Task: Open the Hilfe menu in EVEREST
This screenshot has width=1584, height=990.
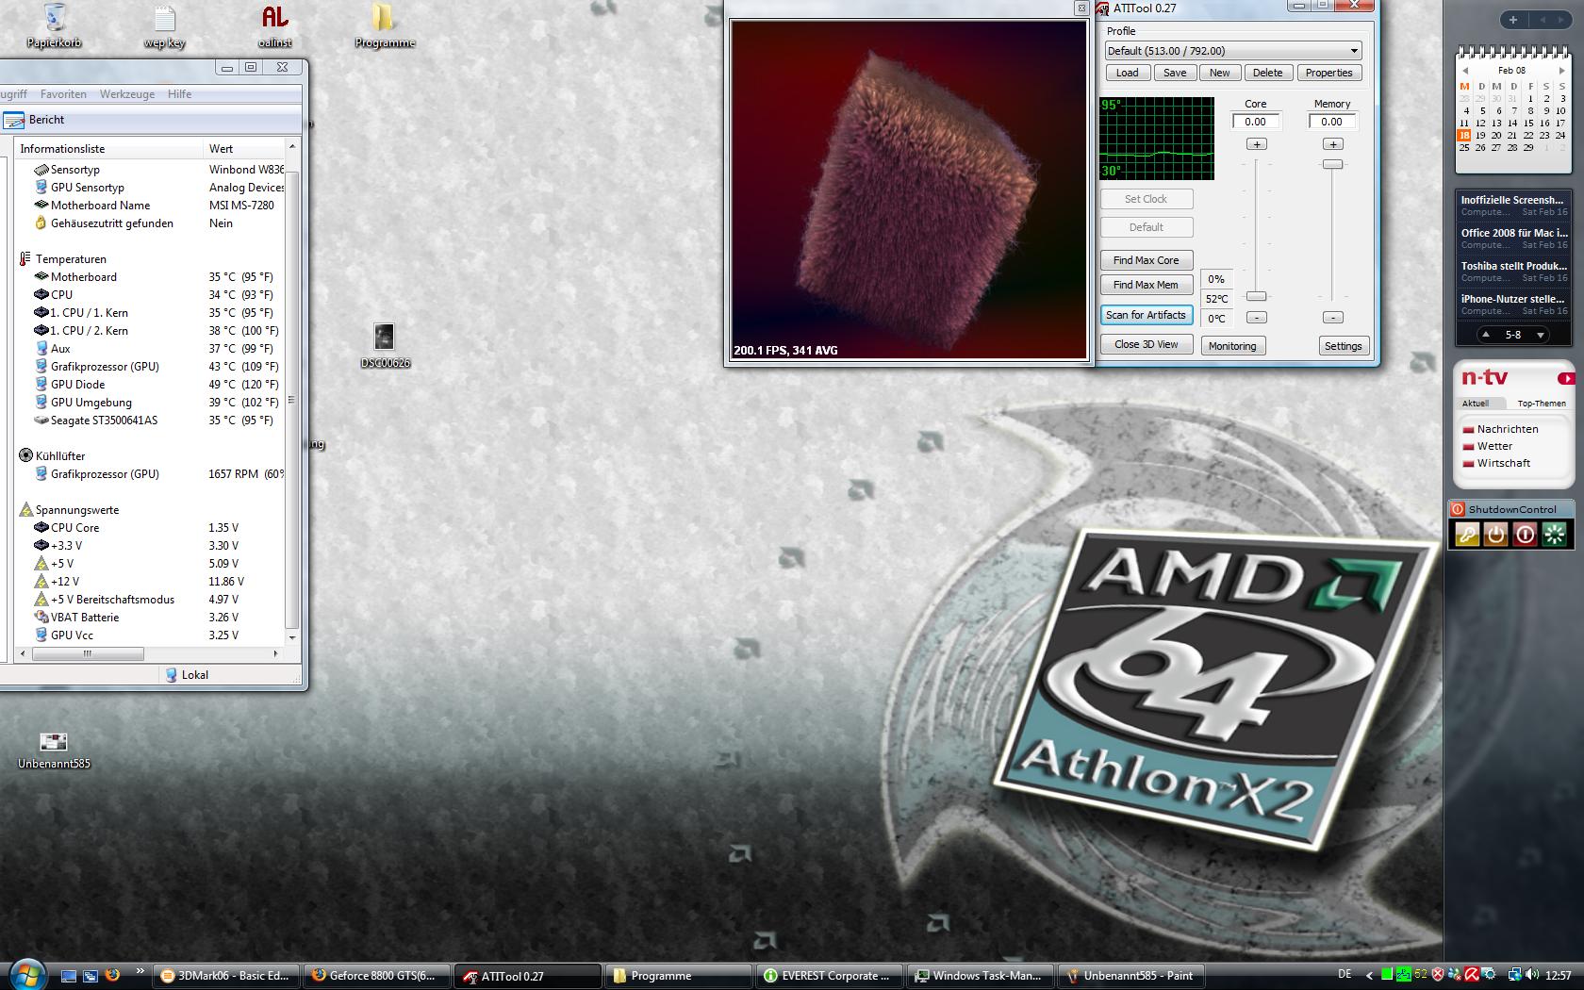Action: pyautogui.click(x=179, y=94)
